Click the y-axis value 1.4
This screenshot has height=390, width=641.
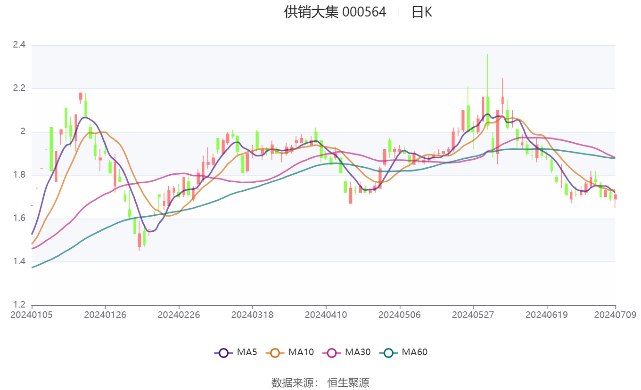click(x=19, y=261)
